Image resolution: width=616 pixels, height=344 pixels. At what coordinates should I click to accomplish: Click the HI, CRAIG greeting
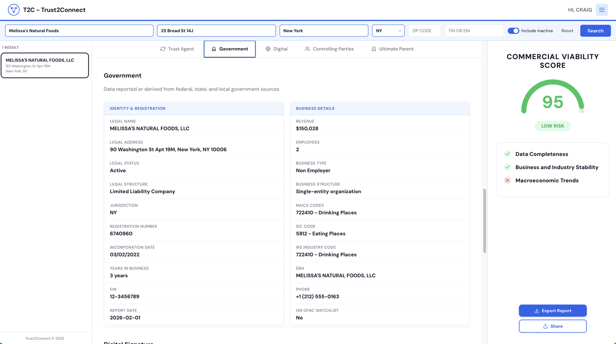(580, 10)
